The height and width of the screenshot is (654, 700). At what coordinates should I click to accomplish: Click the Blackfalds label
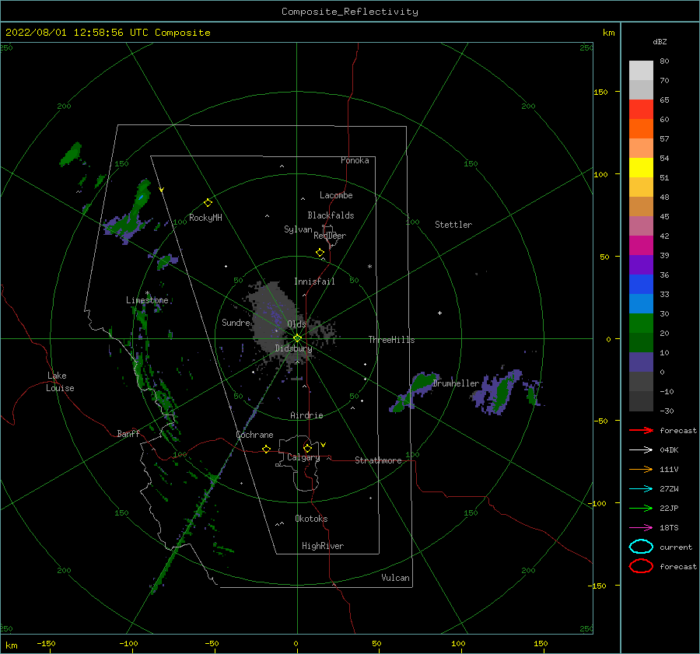[331, 215]
